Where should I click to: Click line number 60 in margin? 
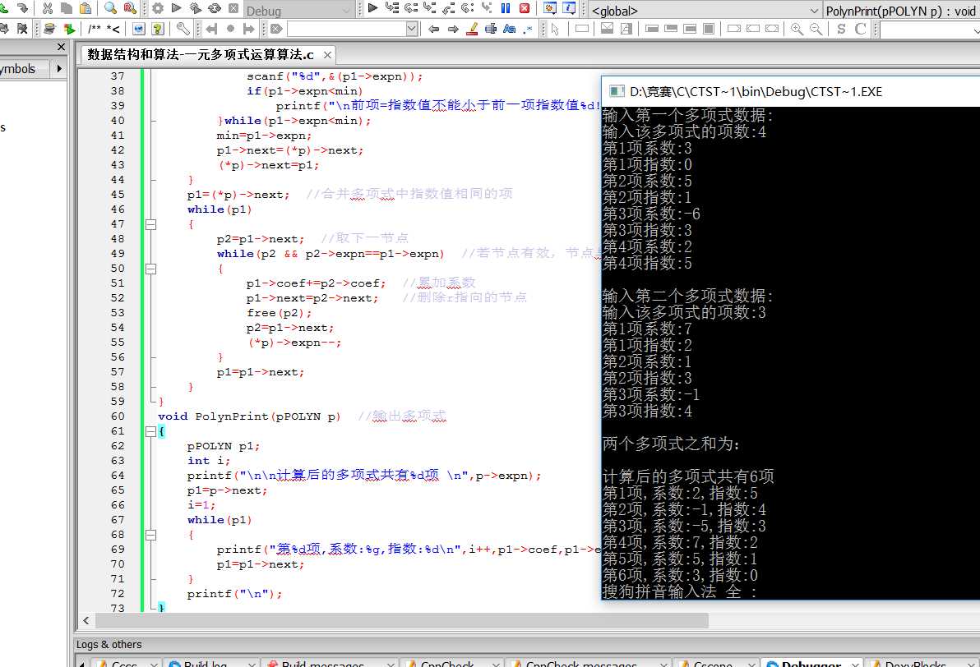point(118,416)
